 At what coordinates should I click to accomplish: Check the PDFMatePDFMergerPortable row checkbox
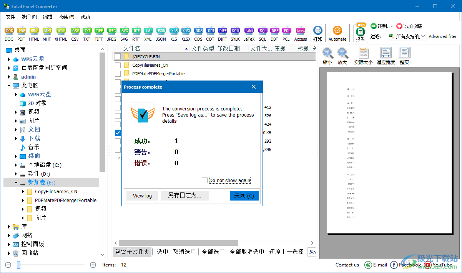coord(118,74)
